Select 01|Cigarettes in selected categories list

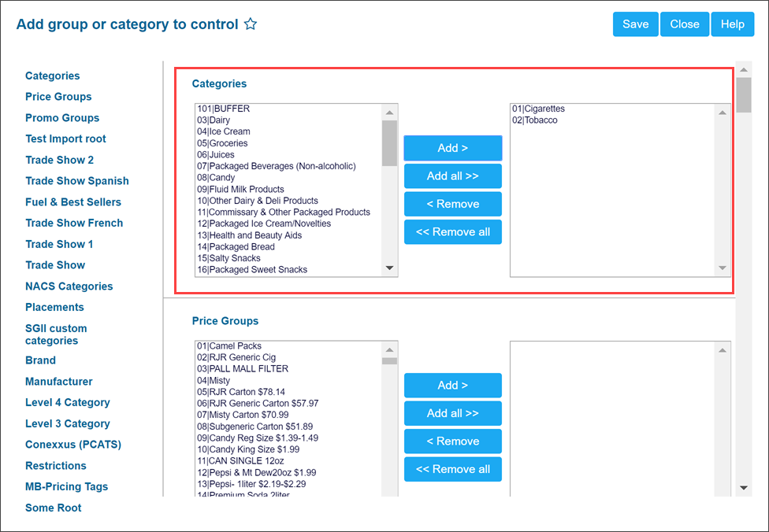[538, 109]
